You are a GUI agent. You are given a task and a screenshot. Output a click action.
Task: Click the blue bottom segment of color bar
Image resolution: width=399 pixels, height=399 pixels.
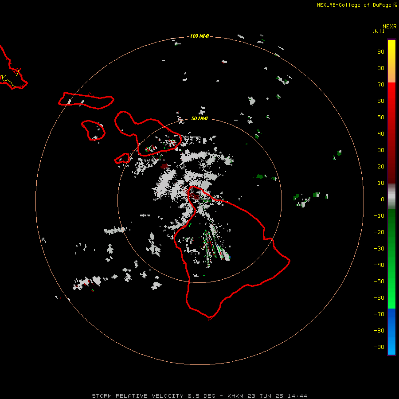(x=391, y=332)
